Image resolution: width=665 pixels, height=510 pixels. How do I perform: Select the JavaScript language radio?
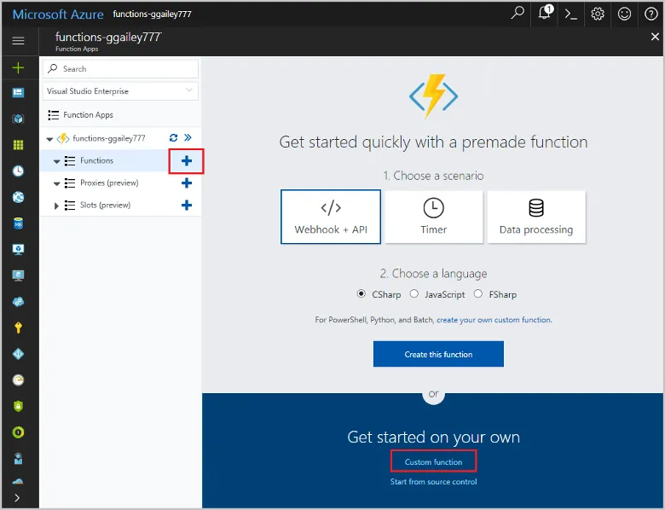(x=414, y=293)
